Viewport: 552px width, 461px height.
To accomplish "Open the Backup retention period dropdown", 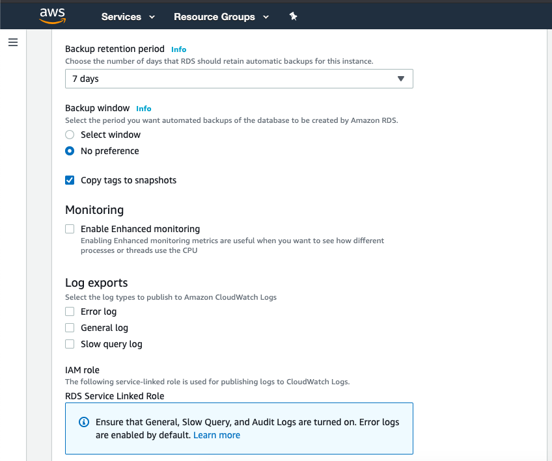I will [239, 79].
